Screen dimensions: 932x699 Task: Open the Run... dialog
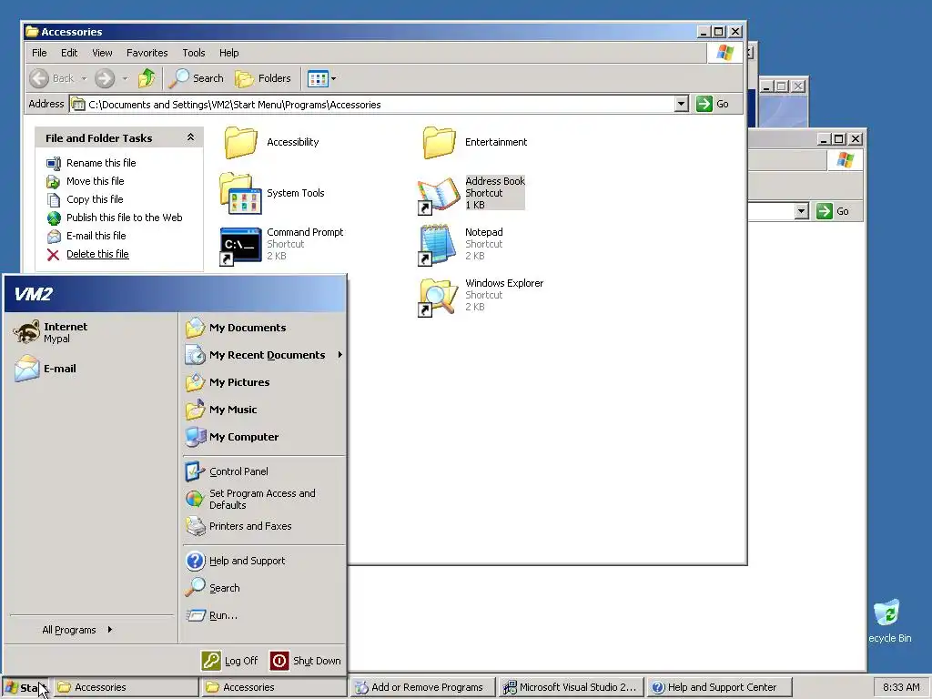[x=264, y=615]
